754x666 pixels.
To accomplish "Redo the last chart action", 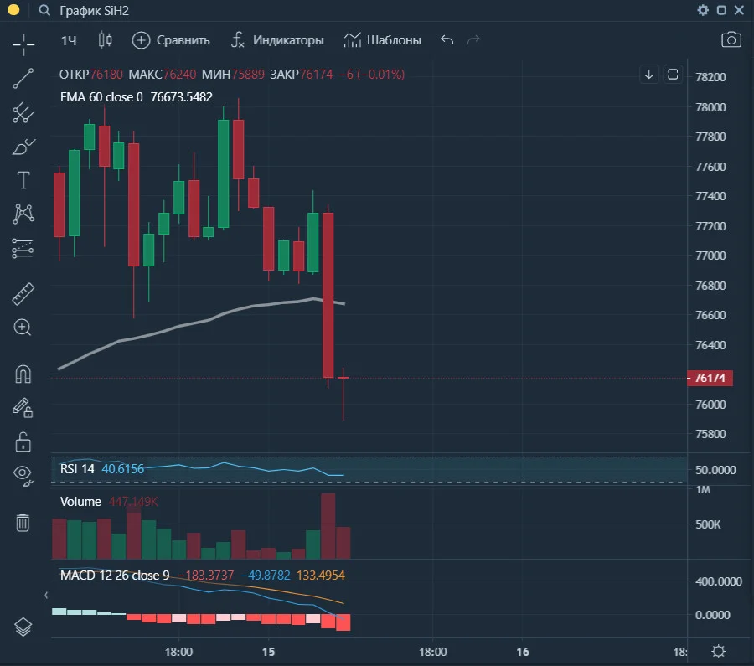I will (473, 39).
